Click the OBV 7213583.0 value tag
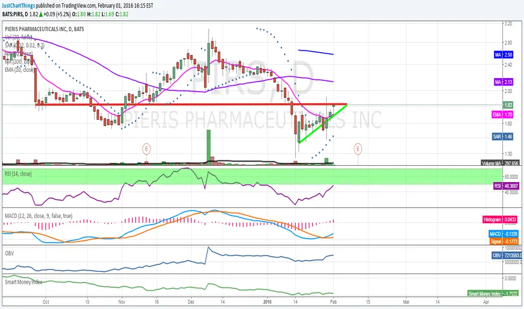The image size is (524, 309). [x=507, y=255]
